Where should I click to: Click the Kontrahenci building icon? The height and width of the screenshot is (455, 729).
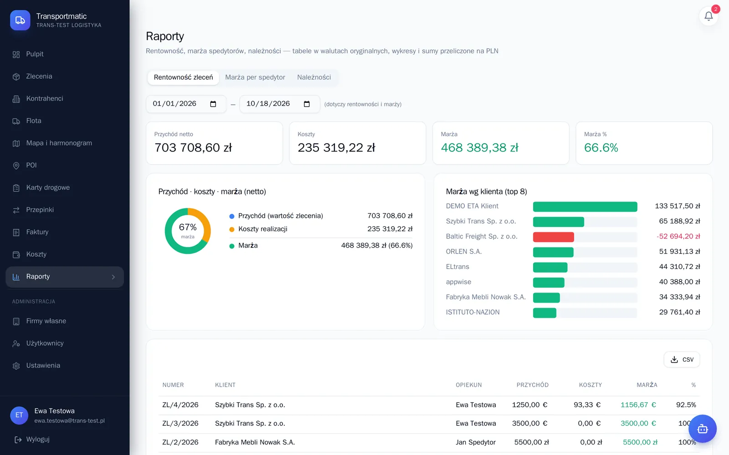16,99
